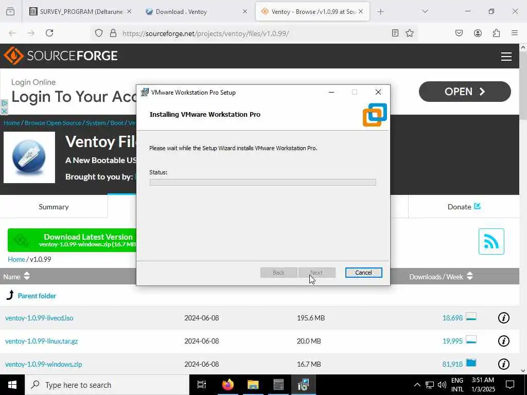Screen dimensions: 527x395
Task: Click the ad choices icon
Action: click(4, 103)
